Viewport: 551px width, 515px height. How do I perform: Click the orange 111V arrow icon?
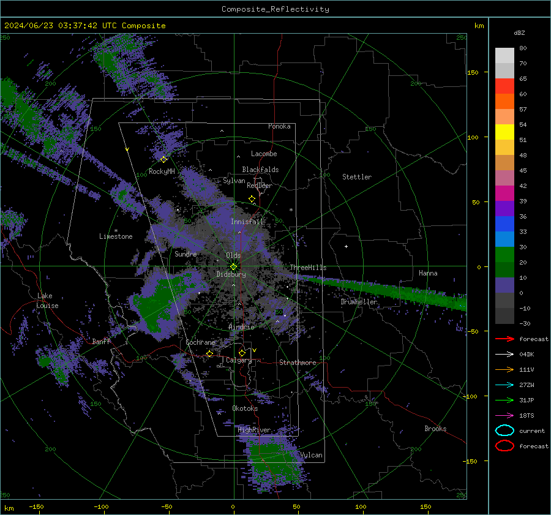(x=504, y=369)
